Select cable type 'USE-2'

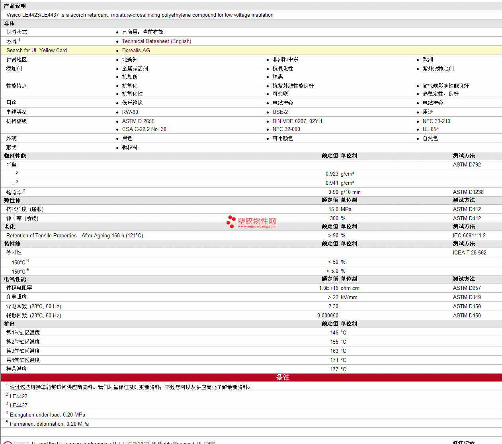click(280, 112)
